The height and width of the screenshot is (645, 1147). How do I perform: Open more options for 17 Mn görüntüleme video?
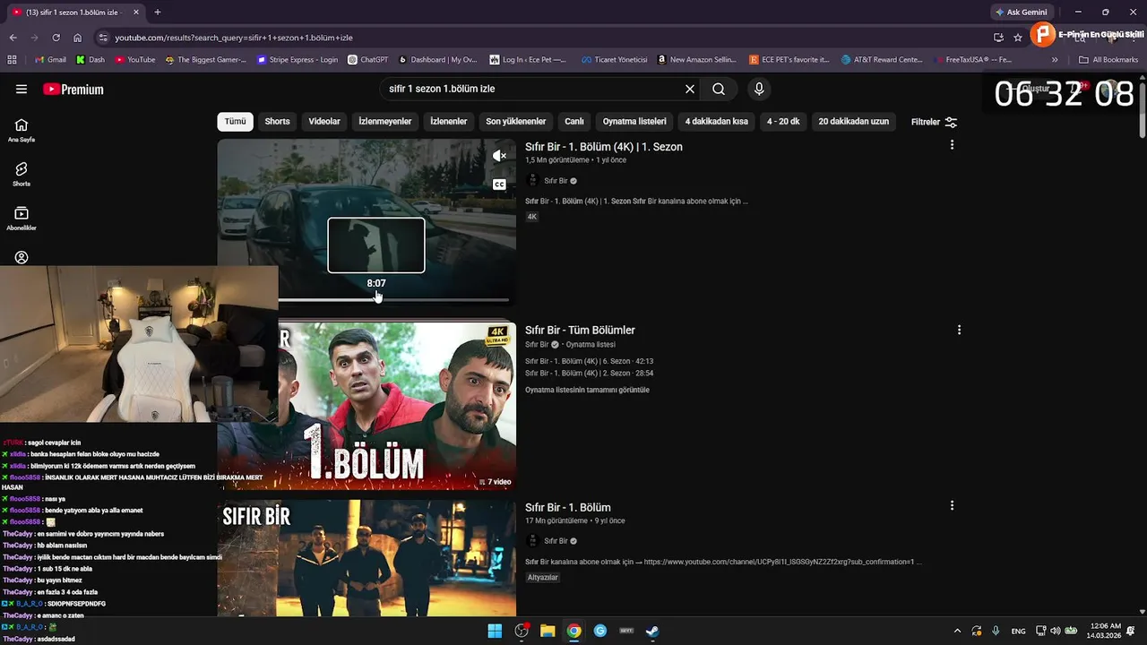952,505
